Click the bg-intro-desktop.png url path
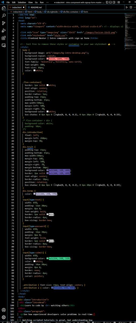The width and height of the screenshot is (136, 323). click(69, 53)
